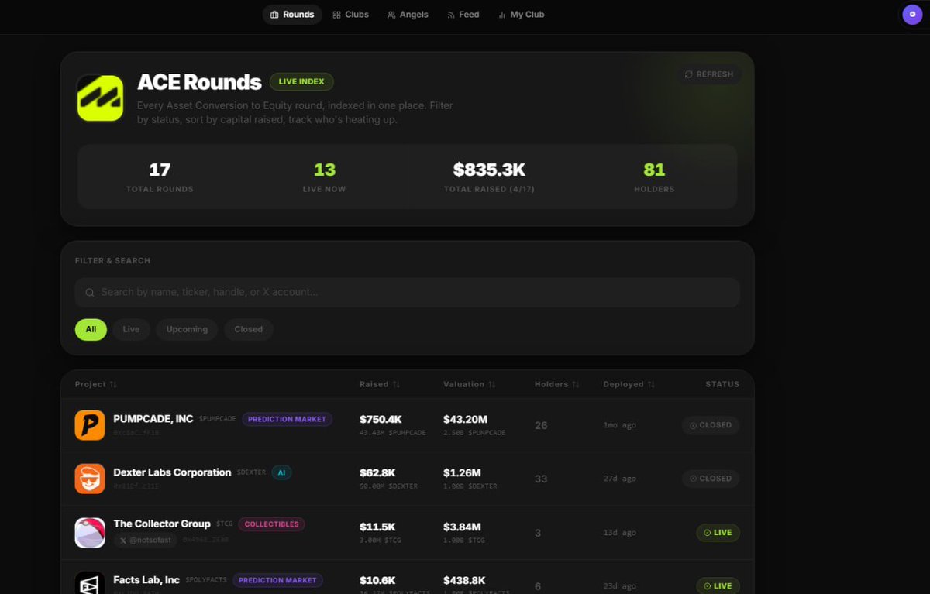Click the 17 Total Rounds stat
Screen dimensions: 930x594
click(160, 177)
